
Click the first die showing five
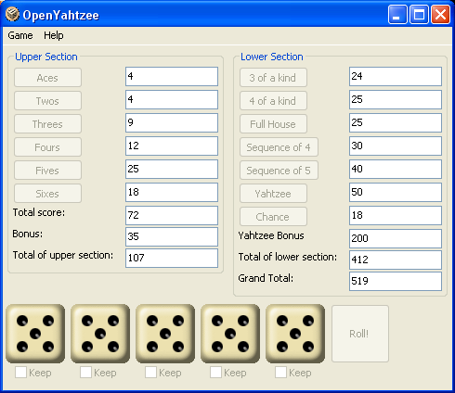(35, 334)
